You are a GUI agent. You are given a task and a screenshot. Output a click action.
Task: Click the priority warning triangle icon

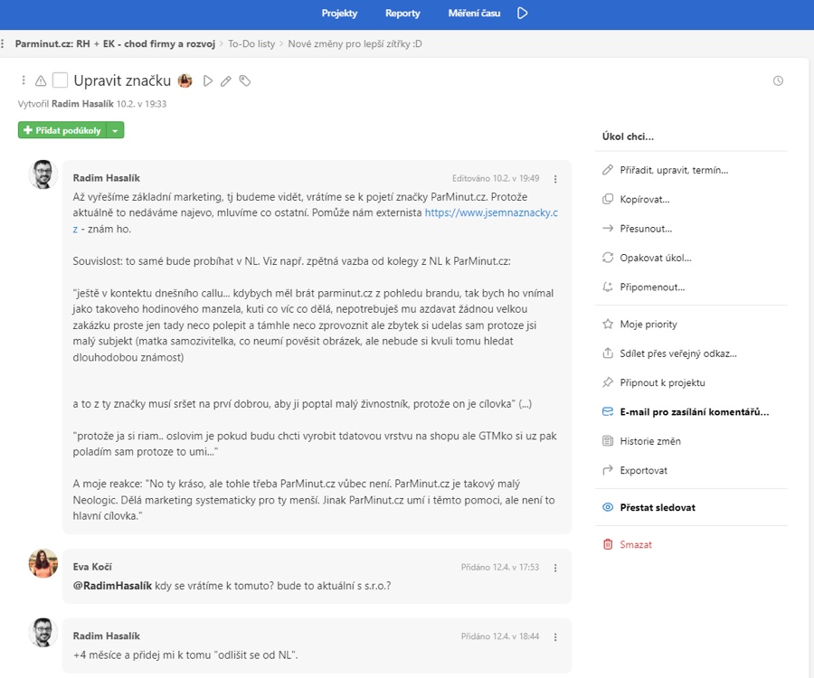click(41, 81)
